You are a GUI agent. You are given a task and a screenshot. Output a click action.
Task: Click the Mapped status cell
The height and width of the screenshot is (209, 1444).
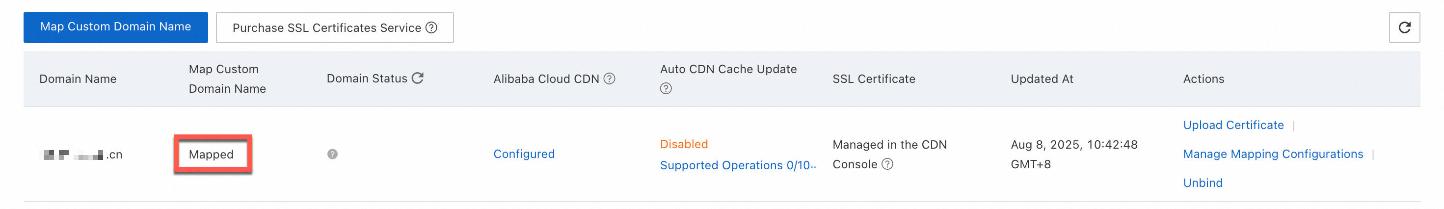click(212, 154)
